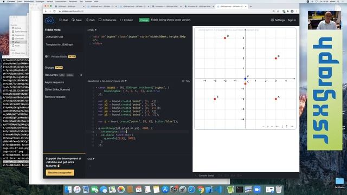347x195 pixels.
Task: Click the Sign in link
Action: 292,20
